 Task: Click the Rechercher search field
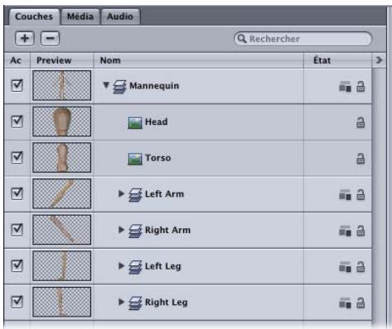[x=302, y=39]
